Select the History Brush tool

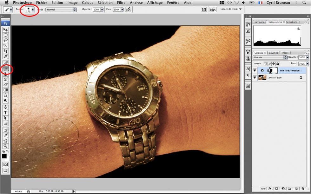pyautogui.click(x=6, y=79)
